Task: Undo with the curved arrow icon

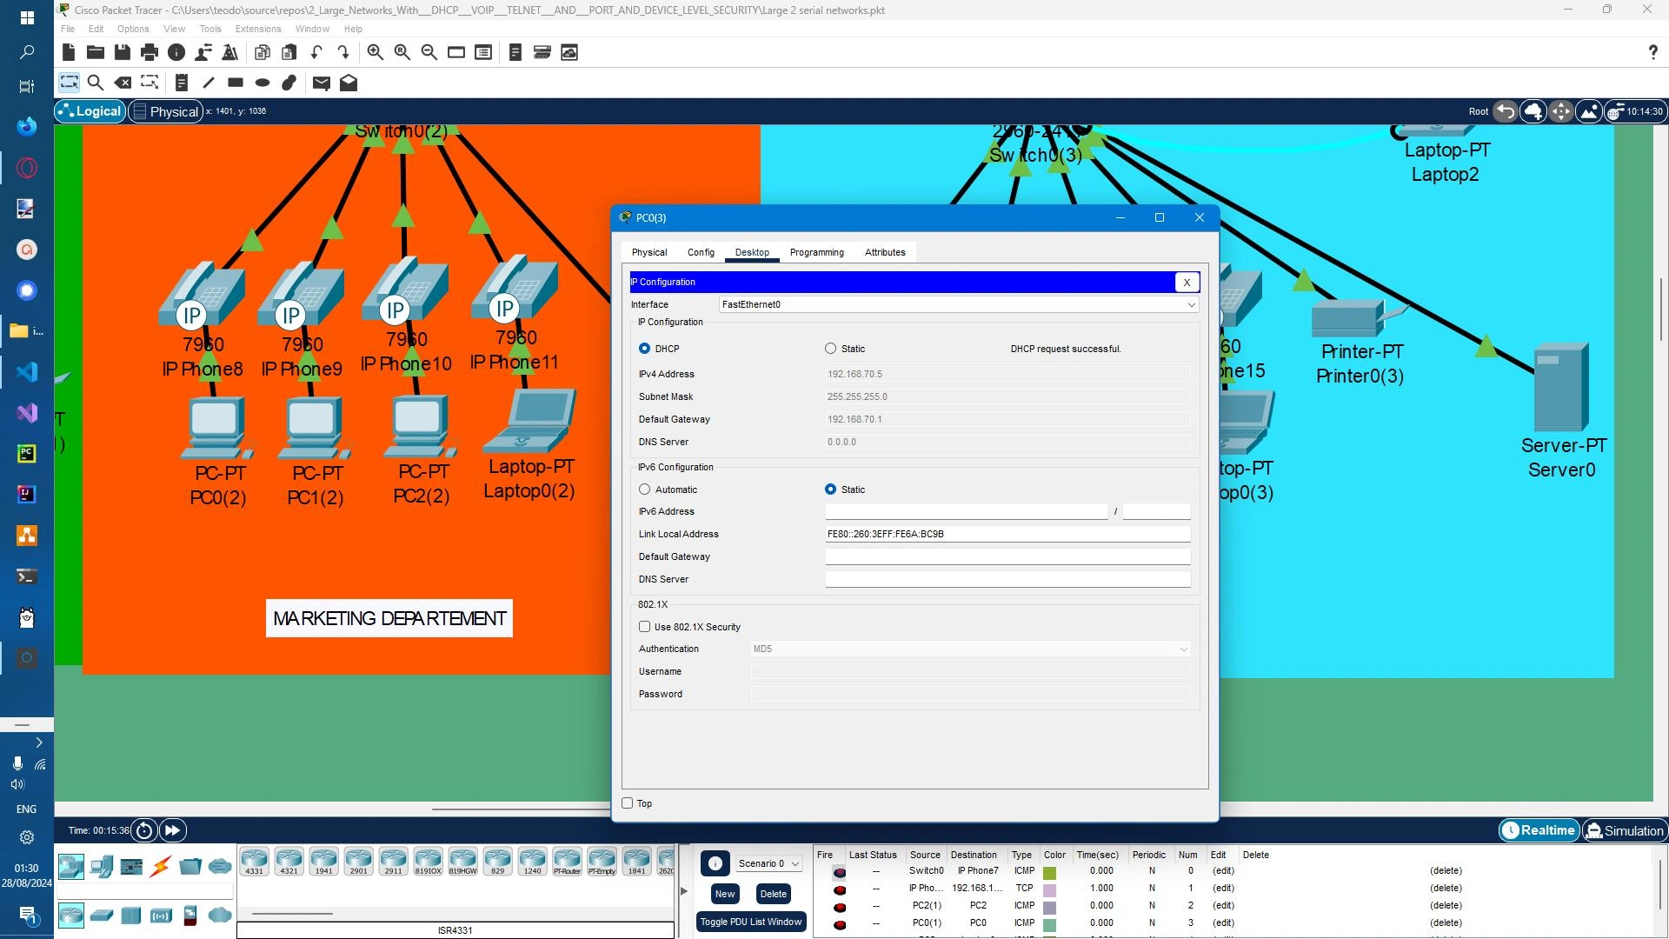Action: (316, 52)
